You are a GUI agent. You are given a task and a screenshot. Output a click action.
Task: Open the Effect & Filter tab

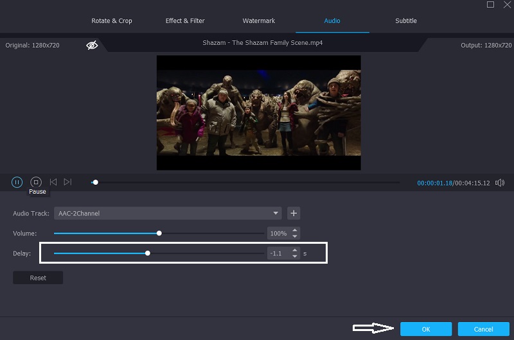coord(185,21)
